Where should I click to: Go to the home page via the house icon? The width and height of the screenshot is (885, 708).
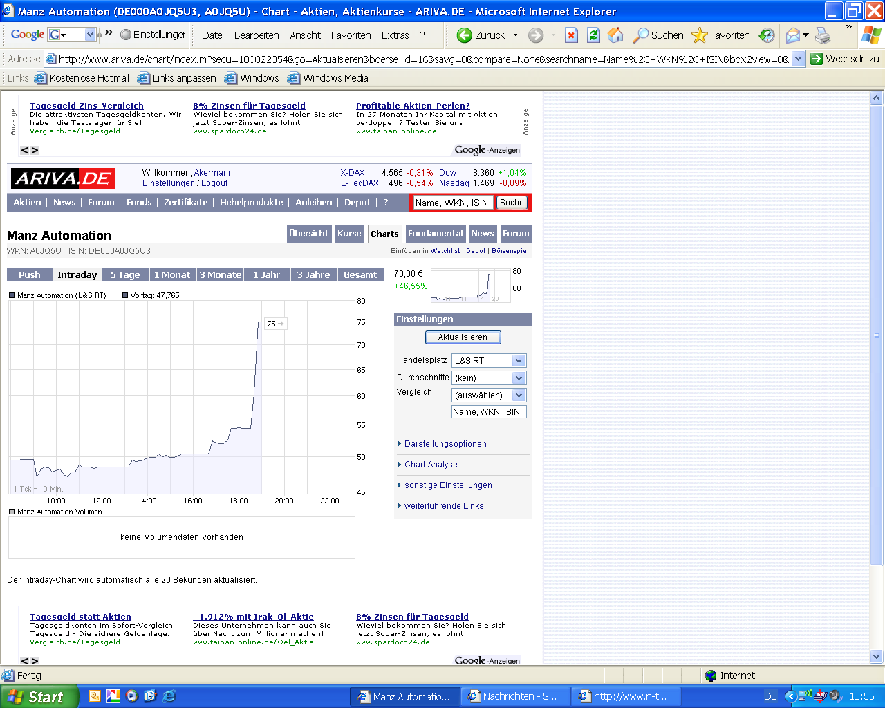[615, 35]
